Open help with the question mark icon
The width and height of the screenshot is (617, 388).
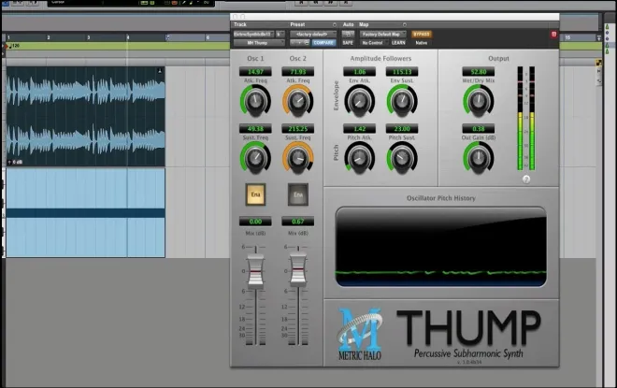point(526,180)
